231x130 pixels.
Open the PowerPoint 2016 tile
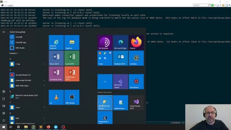pyautogui.click(x=72, y=74)
